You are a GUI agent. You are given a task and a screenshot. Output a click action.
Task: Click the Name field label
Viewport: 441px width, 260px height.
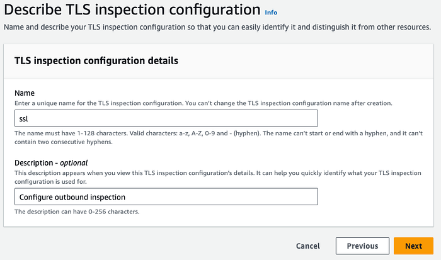pos(24,92)
